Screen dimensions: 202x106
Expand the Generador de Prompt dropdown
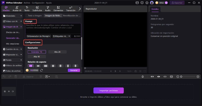39,36
